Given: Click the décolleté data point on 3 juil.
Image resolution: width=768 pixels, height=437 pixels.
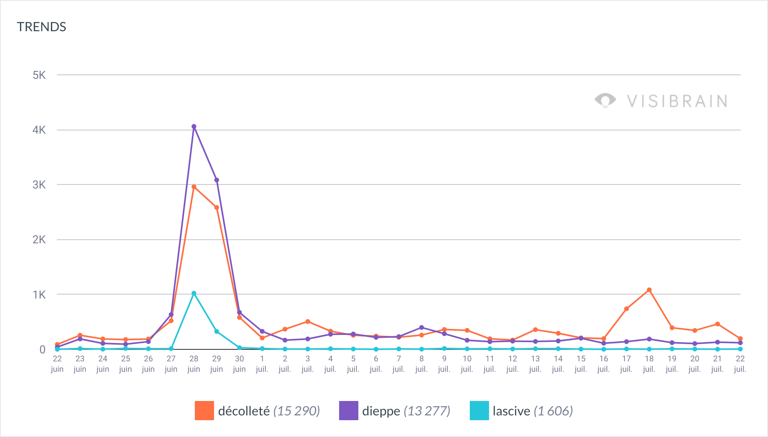Looking at the screenshot, I should tap(308, 322).
